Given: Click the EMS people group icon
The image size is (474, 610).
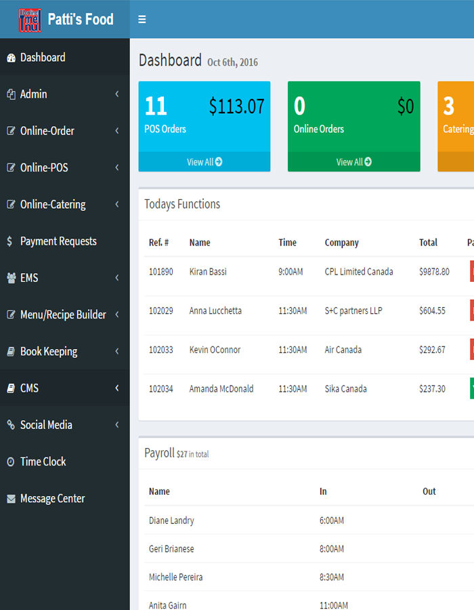Looking at the screenshot, I should pos(11,278).
